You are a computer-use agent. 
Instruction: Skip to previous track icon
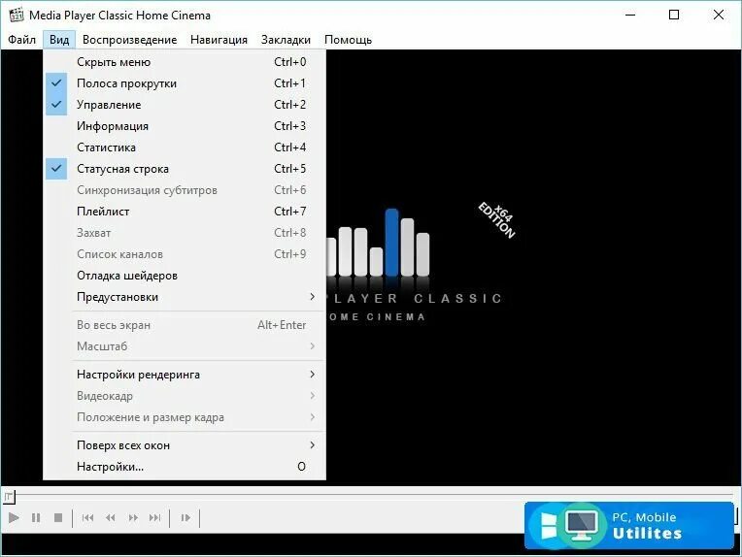pos(87,518)
